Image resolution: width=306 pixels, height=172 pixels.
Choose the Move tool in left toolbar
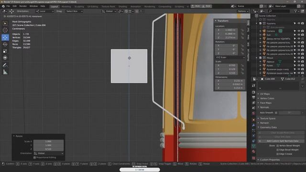pos(5,37)
